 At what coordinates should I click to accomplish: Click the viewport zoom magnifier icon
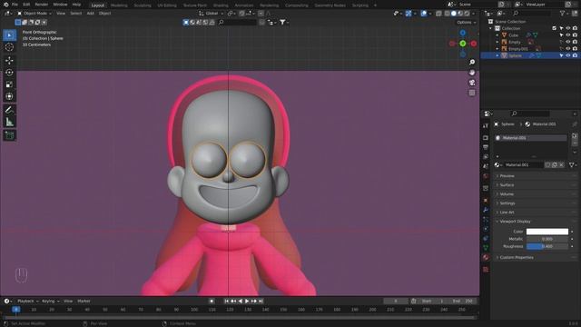(472, 63)
